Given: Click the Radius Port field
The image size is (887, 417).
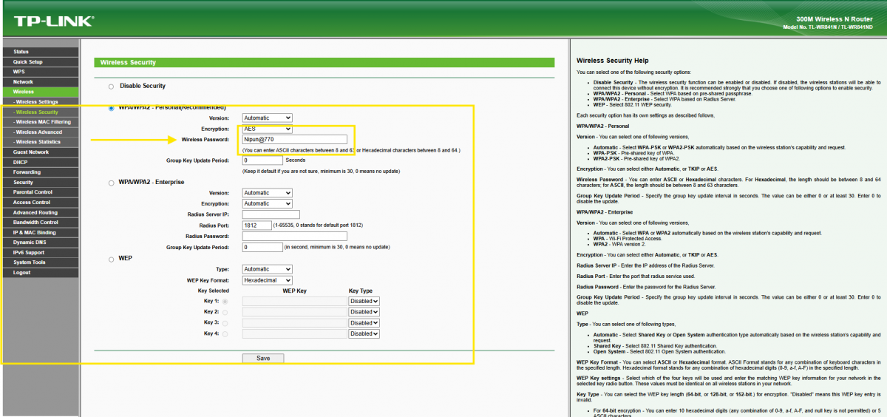Looking at the screenshot, I should tap(256, 225).
